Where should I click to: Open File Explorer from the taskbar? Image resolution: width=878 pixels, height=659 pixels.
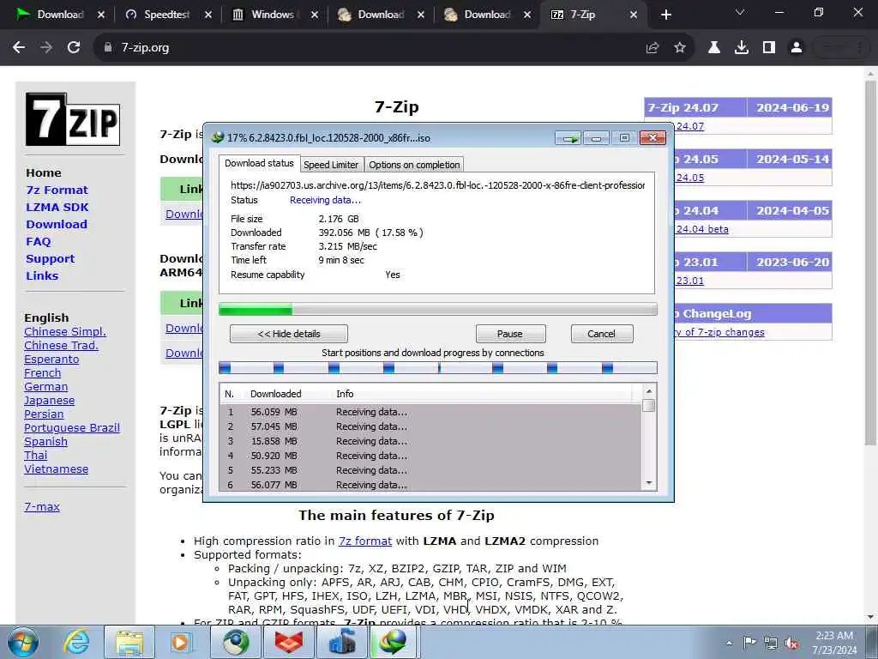click(x=129, y=642)
